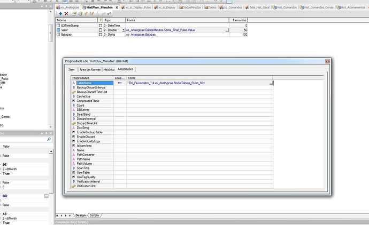This screenshot has height=225, width=369.
Task: Sort by the Nome column header
Action: click(x=76, y=20)
